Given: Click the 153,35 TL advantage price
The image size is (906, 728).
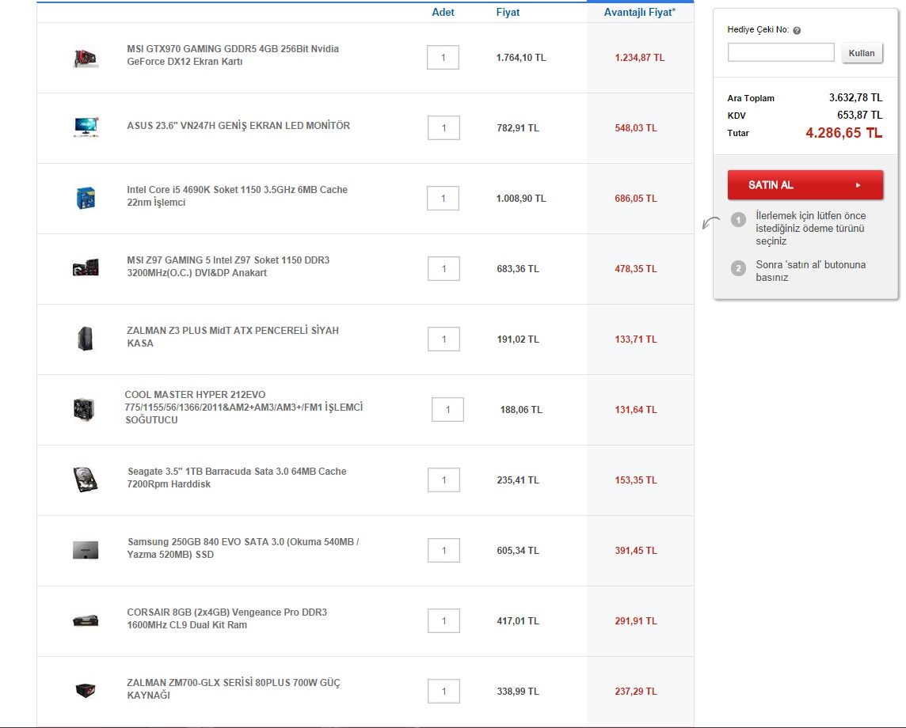Looking at the screenshot, I should 636,480.
